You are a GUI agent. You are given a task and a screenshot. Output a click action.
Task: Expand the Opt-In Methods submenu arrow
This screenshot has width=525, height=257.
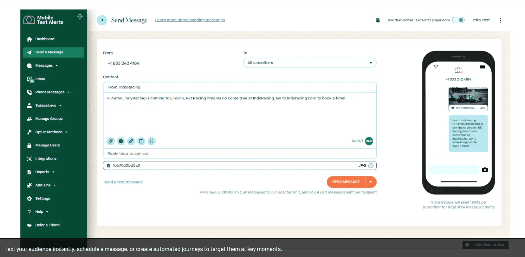(66, 132)
